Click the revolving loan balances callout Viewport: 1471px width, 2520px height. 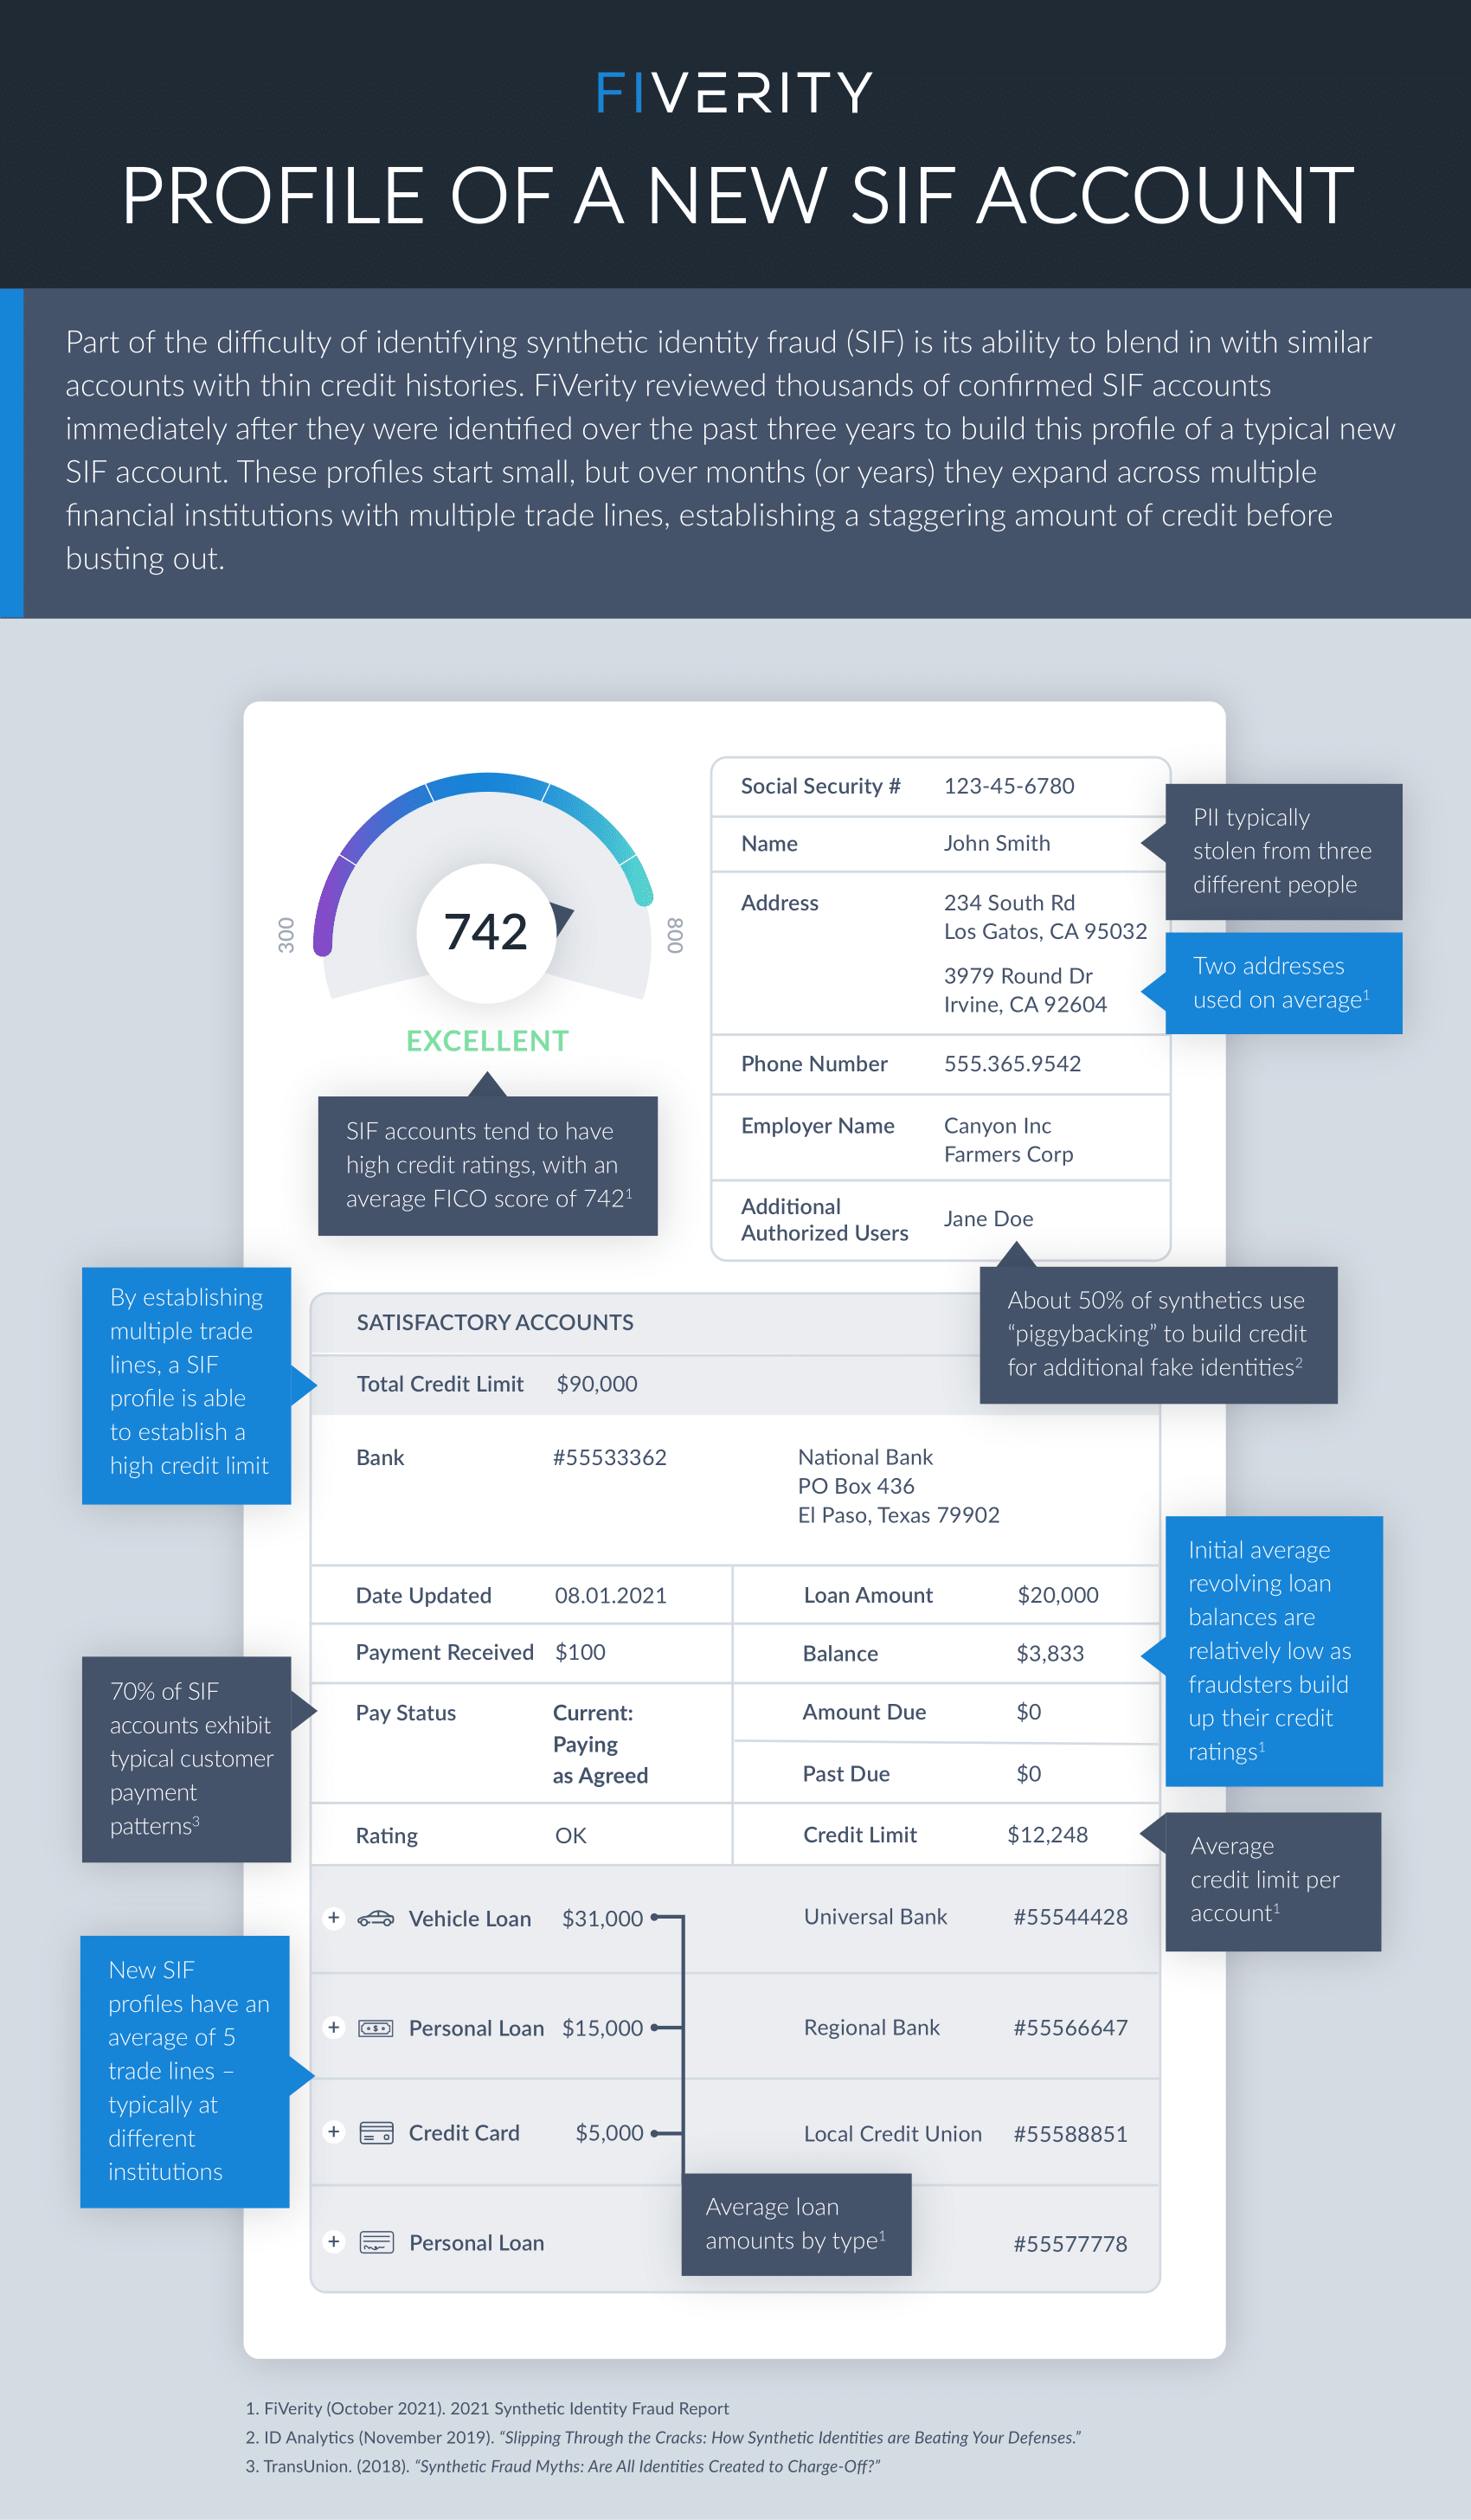[x=1274, y=1651]
